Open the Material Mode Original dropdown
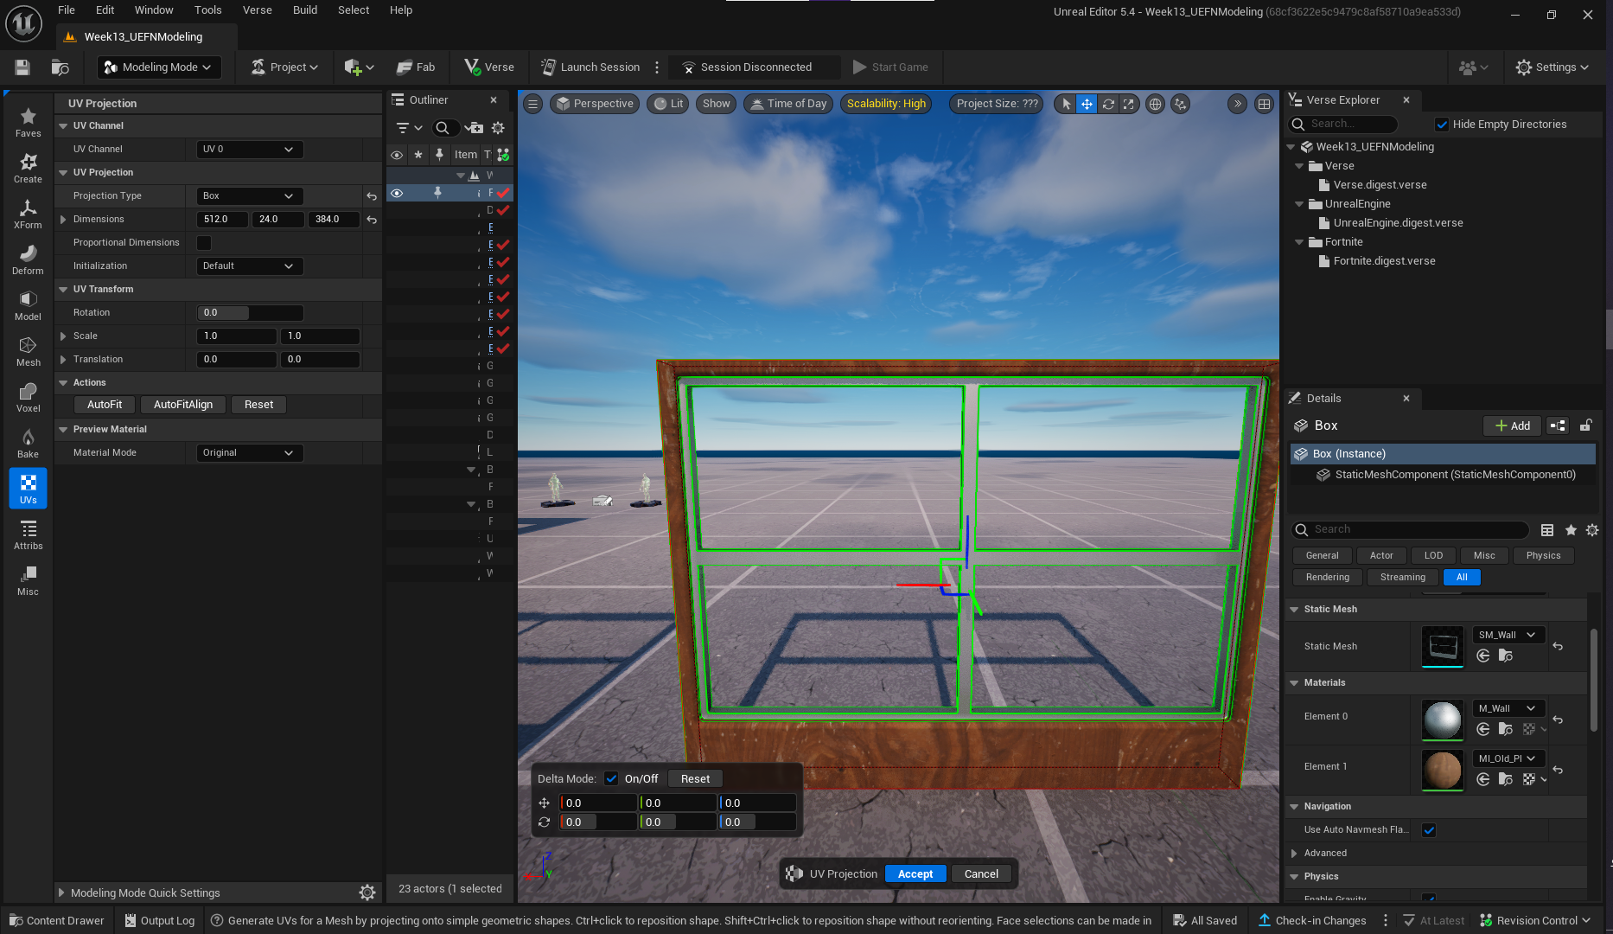This screenshot has width=1613, height=934. pos(250,453)
